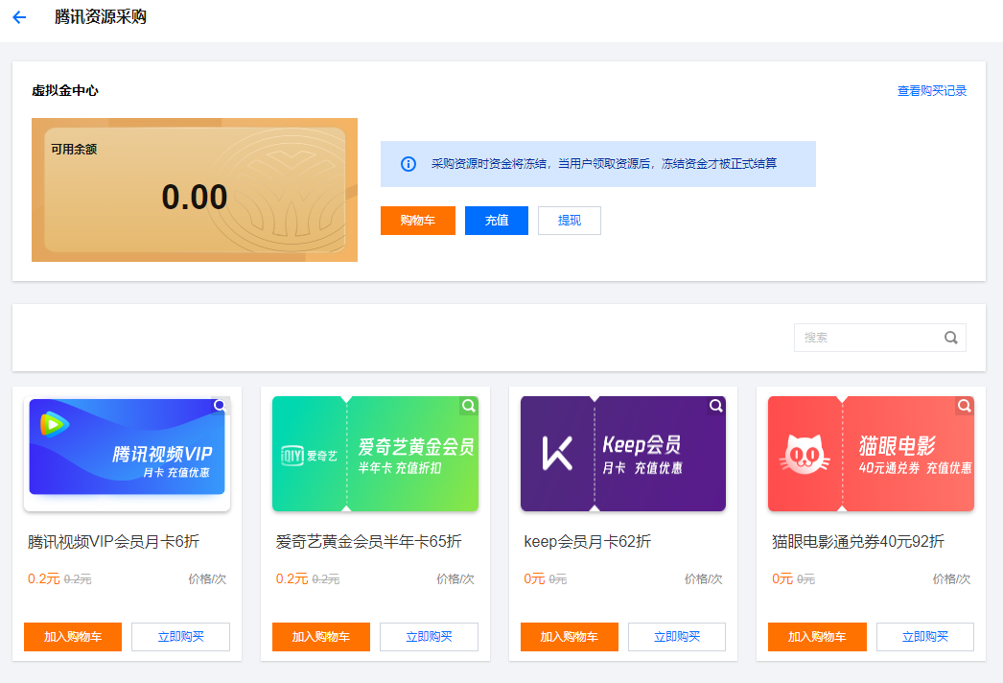This screenshot has height=683, width=1003.
Task: Add 猫眼电影通兑券 to cart
Action: pyautogui.click(x=818, y=637)
